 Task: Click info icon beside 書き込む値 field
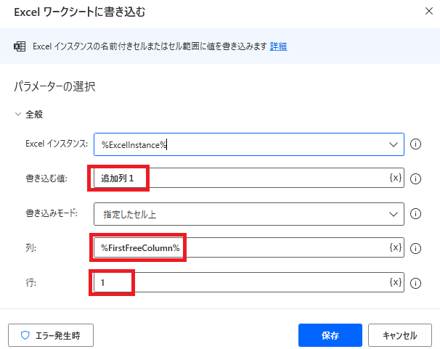pyautogui.click(x=415, y=178)
